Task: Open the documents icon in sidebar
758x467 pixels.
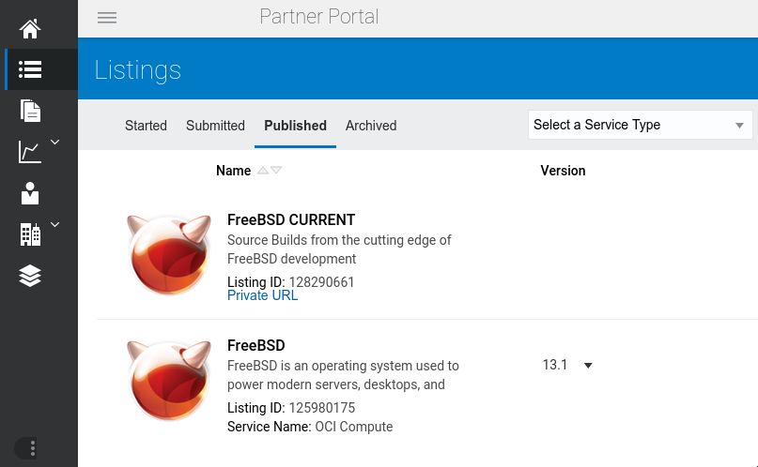Action: [30, 111]
